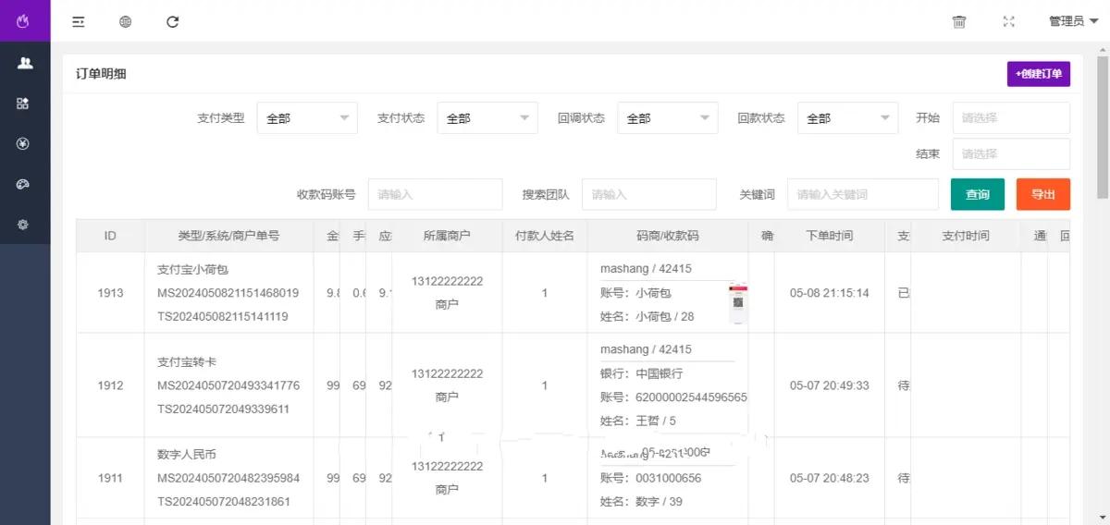1110x525 pixels.
Task: Expand the 支付状态 dropdown
Action: [487, 118]
